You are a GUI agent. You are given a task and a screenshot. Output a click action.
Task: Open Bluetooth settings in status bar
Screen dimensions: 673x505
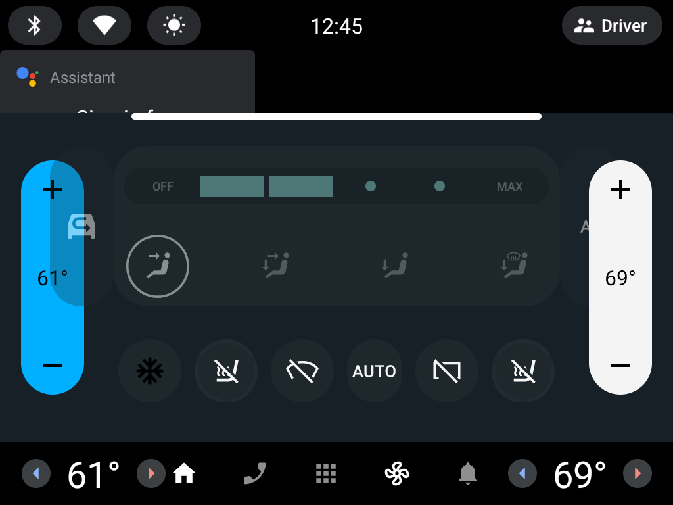(35, 26)
